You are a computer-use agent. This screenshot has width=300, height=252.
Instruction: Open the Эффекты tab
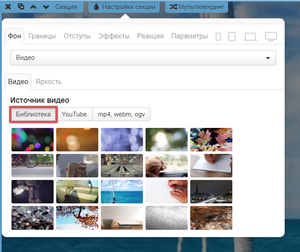pos(114,36)
